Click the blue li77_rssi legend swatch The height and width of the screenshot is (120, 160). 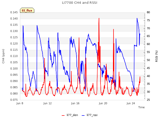pos(83,115)
